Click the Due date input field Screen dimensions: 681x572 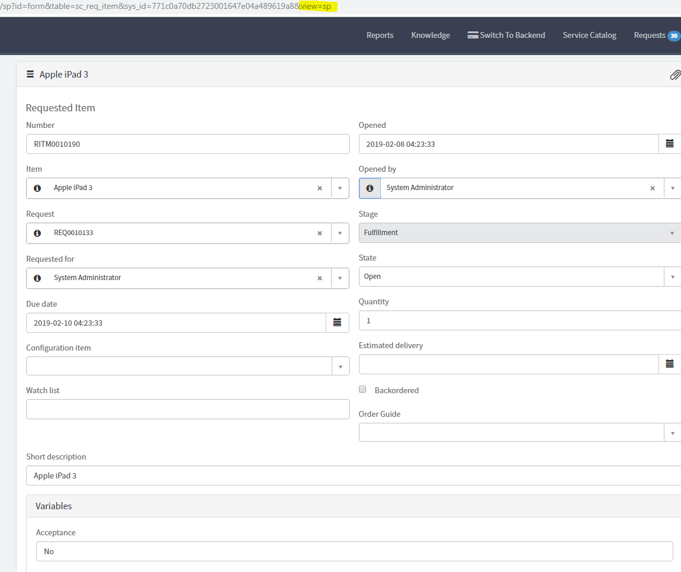[176, 323]
